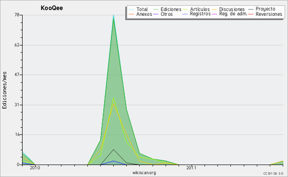Image resolution: width=288 pixels, height=177 pixels.
Task: Click the KooQee chart title
Action: coord(52,8)
